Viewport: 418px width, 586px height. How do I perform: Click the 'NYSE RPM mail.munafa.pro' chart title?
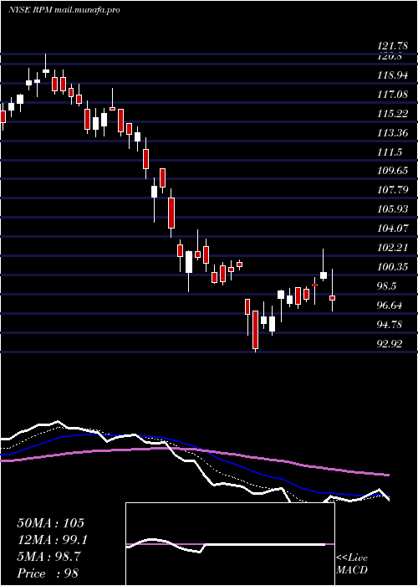pyautogui.click(x=64, y=10)
